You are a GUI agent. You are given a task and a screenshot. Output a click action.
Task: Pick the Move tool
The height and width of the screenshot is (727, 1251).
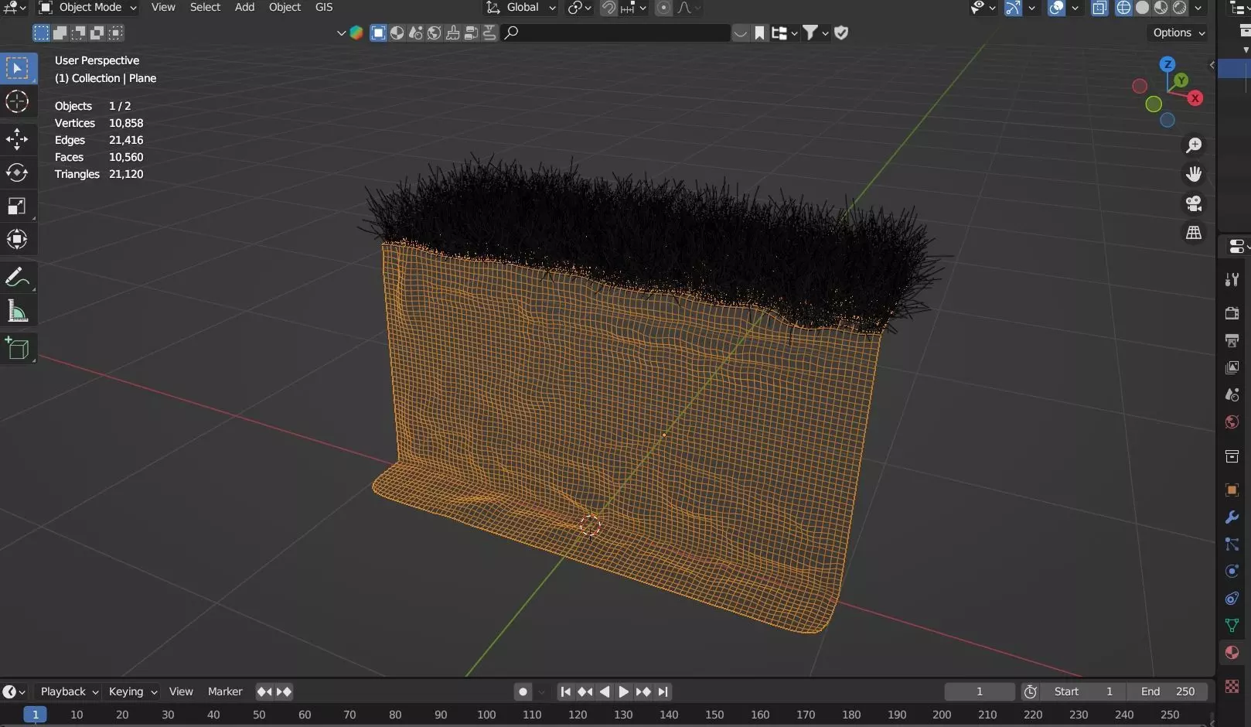17,139
